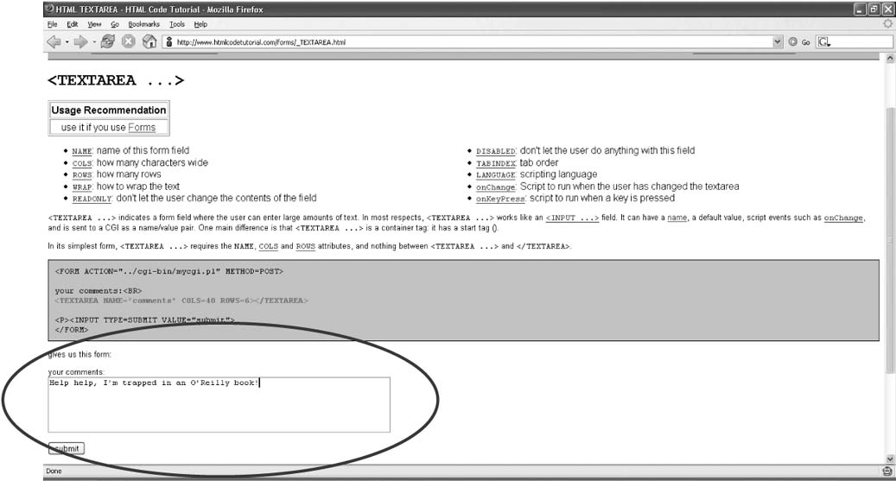Click the <FORM ACTION= code line

[169, 271]
